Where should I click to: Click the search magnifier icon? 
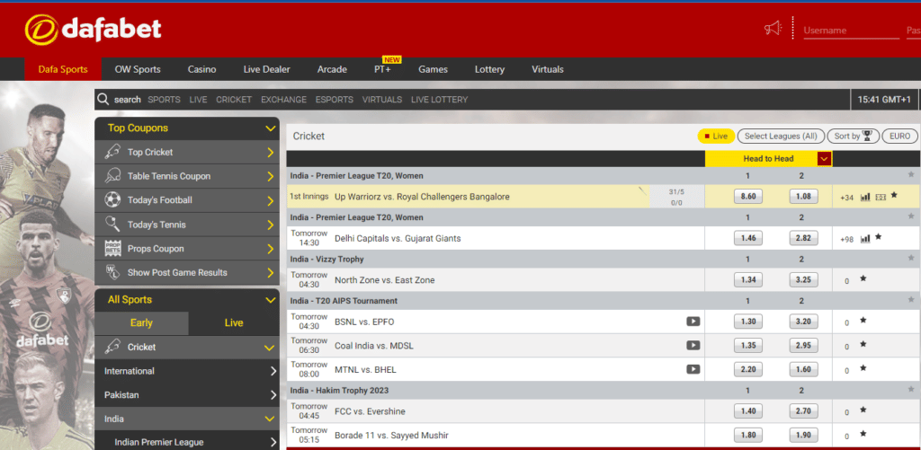tap(103, 99)
